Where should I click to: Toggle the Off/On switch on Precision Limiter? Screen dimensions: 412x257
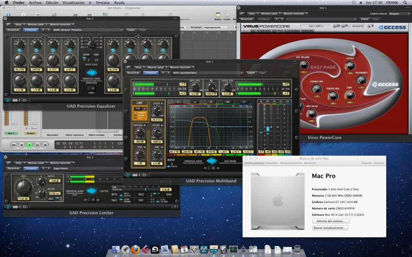pyautogui.click(x=92, y=200)
